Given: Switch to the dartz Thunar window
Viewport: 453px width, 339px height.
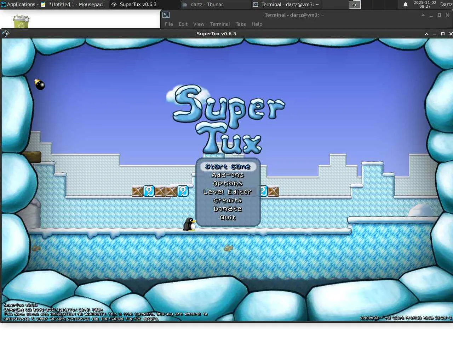Looking at the screenshot, I should coord(215,5).
